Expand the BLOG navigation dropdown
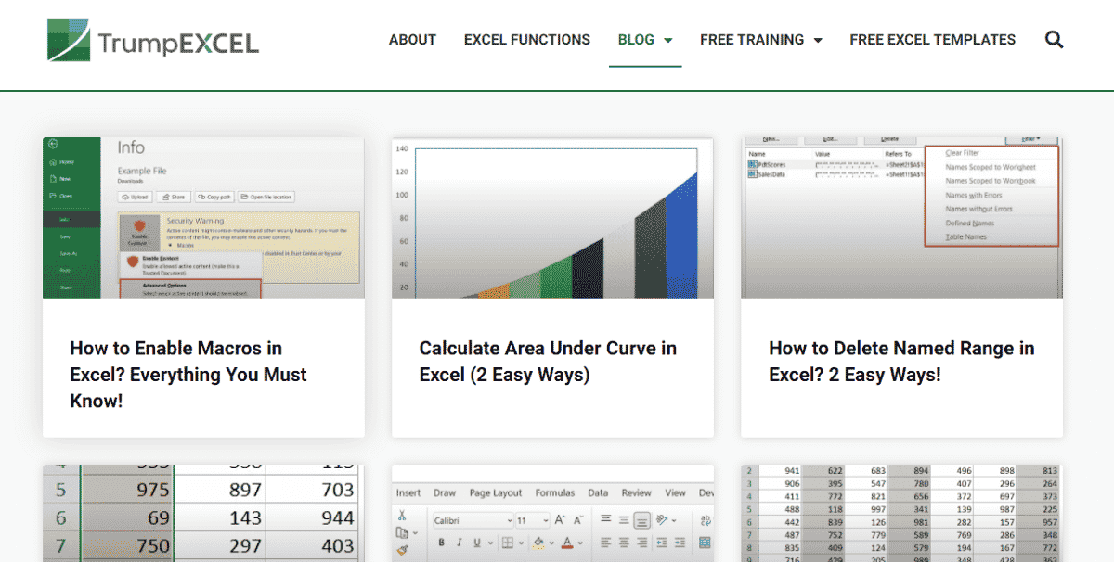Image resolution: width=1114 pixels, height=562 pixels. (645, 39)
